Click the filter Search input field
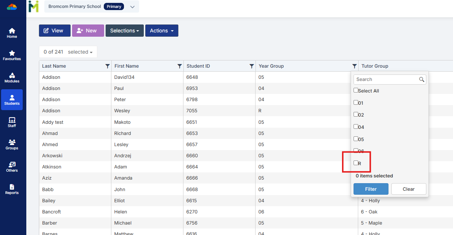This screenshot has width=453, height=235. [386, 80]
